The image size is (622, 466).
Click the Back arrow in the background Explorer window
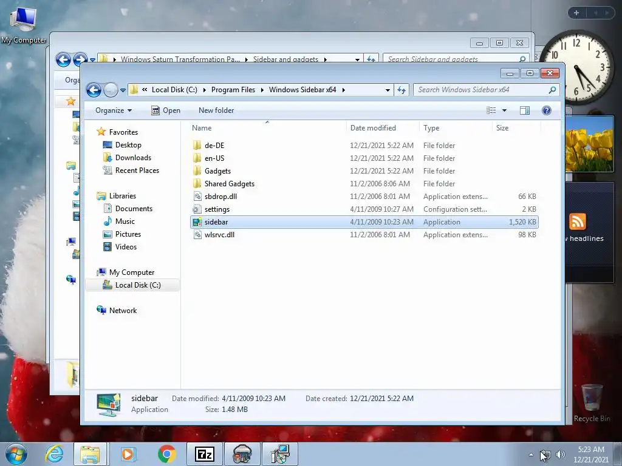point(63,59)
